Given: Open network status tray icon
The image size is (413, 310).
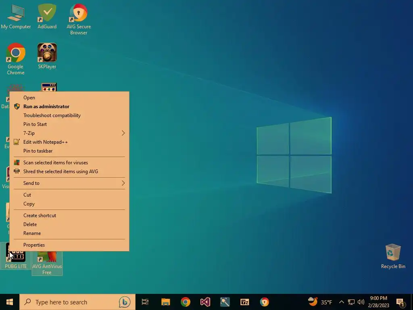Looking at the screenshot, I should pyautogui.click(x=351, y=302).
